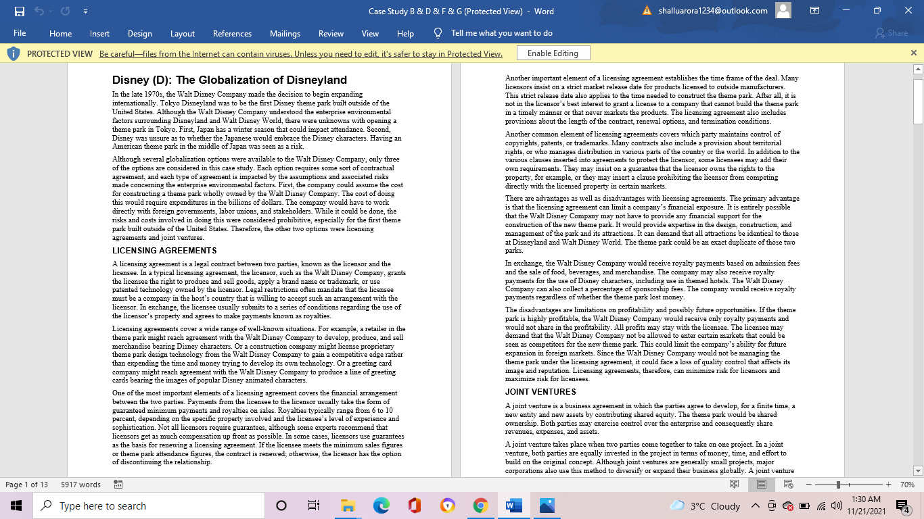Select the References ribbon tab

click(x=232, y=33)
